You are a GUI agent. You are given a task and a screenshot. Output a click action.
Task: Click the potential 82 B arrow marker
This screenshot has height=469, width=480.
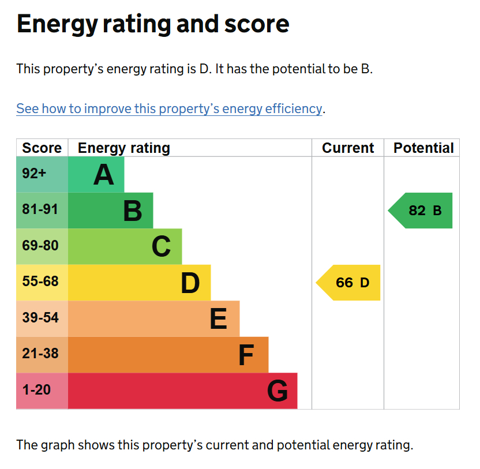tap(421, 211)
